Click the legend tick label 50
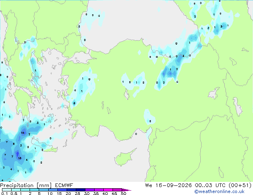The width and height of the screenshot is (253, 195). (x=124, y=193)
